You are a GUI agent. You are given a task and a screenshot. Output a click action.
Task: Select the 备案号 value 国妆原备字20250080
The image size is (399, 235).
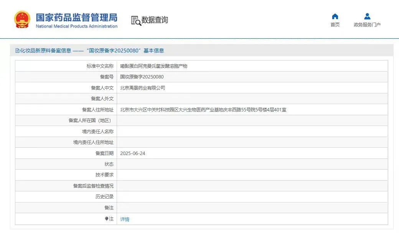pyautogui.click(x=142, y=77)
